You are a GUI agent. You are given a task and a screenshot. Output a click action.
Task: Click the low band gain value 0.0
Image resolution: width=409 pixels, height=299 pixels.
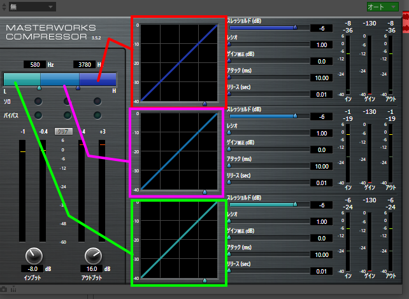[321, 238]
